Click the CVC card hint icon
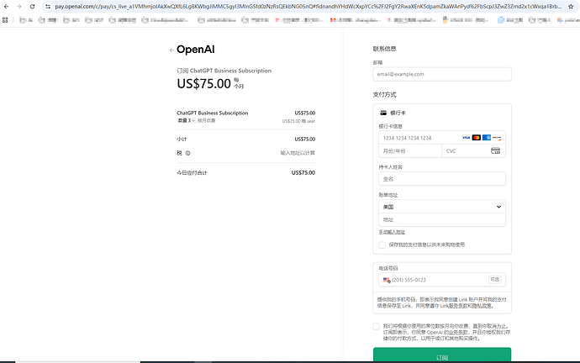580x363 pixels. tap(496, 150)
